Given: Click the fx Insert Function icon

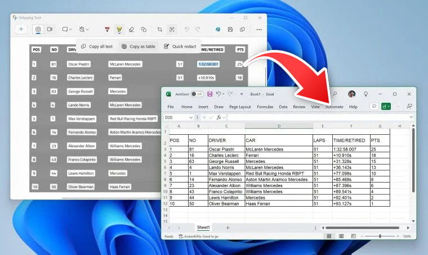Looking at the screenshot, I should point(219,117).
